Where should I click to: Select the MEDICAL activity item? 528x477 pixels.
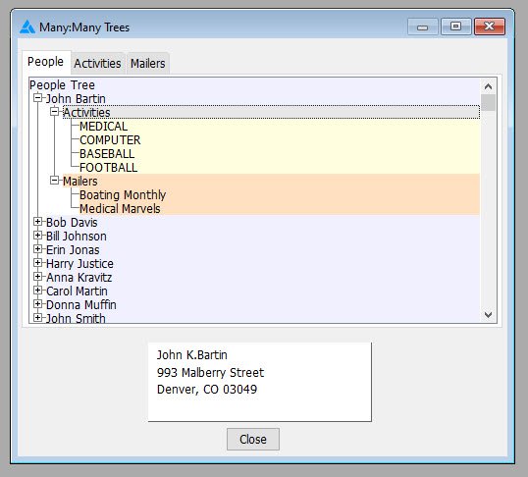(103, 127)
